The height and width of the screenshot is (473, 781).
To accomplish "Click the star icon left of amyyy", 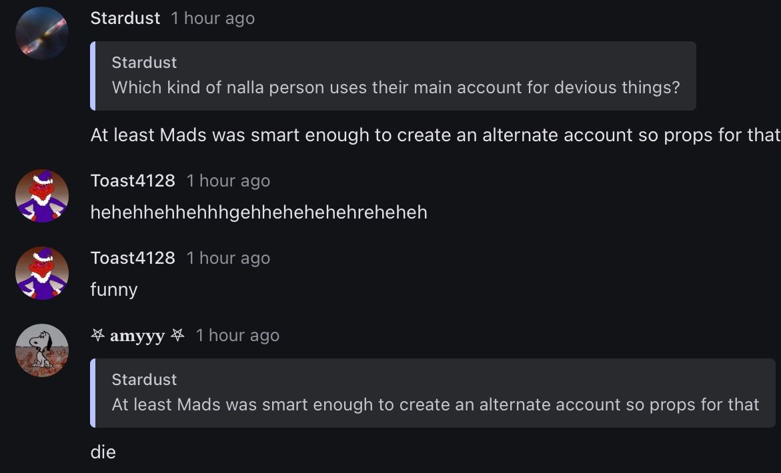I will click(x=97, y=336).
